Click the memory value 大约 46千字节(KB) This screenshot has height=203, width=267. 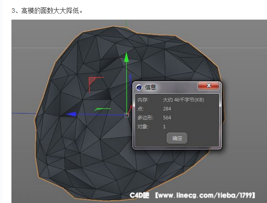[x=183, y=100]
